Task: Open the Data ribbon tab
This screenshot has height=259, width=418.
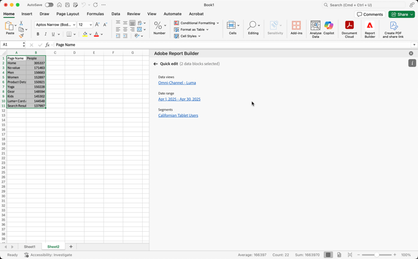Action: tap(116, 14)
